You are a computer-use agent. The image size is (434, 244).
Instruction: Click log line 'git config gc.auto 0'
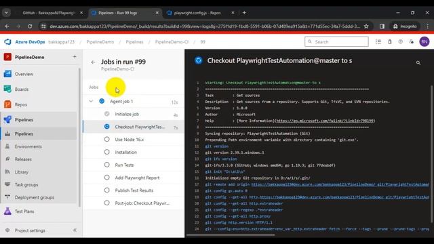226,191
